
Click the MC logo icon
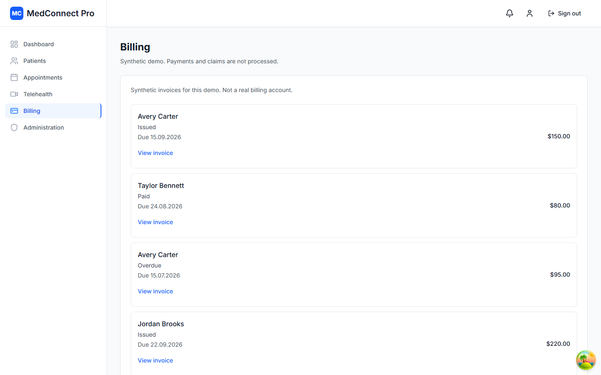click(x=17, y=13)
